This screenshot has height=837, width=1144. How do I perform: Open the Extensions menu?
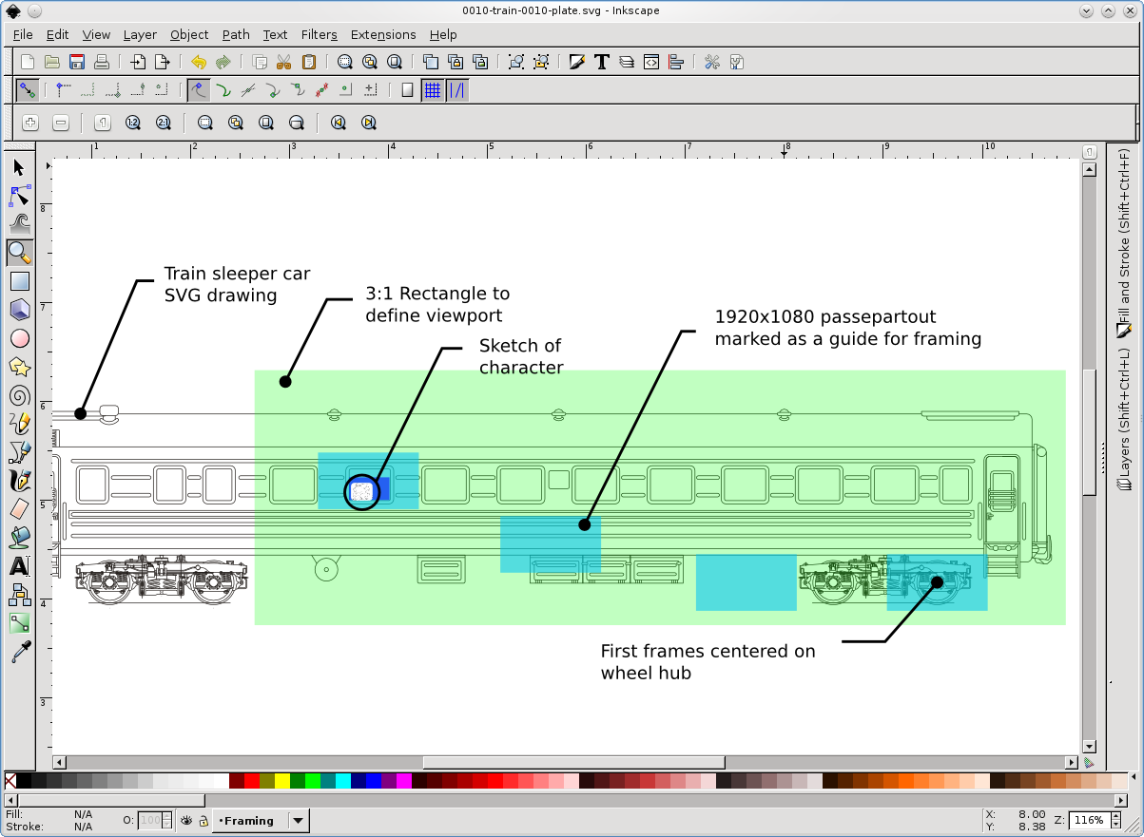[x=383, y=34]
